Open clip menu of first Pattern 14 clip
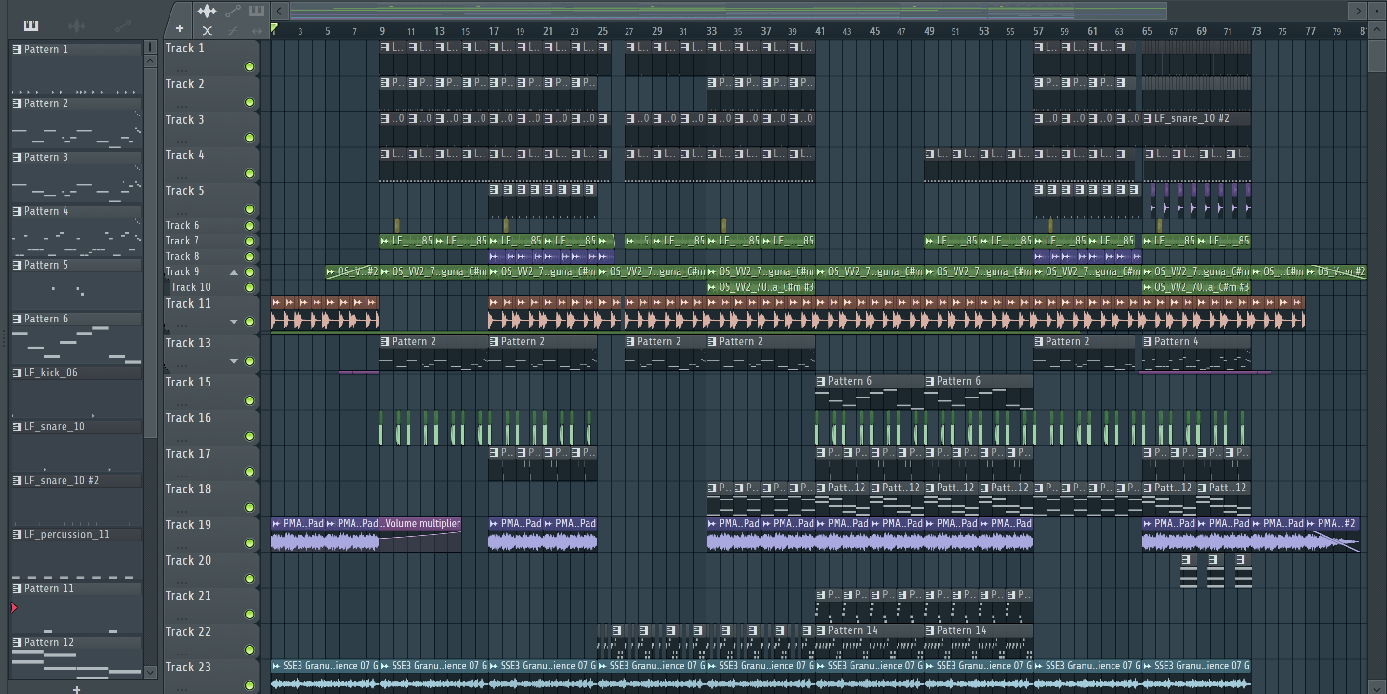Screen dimensions: 1387x694 [821, 630]
